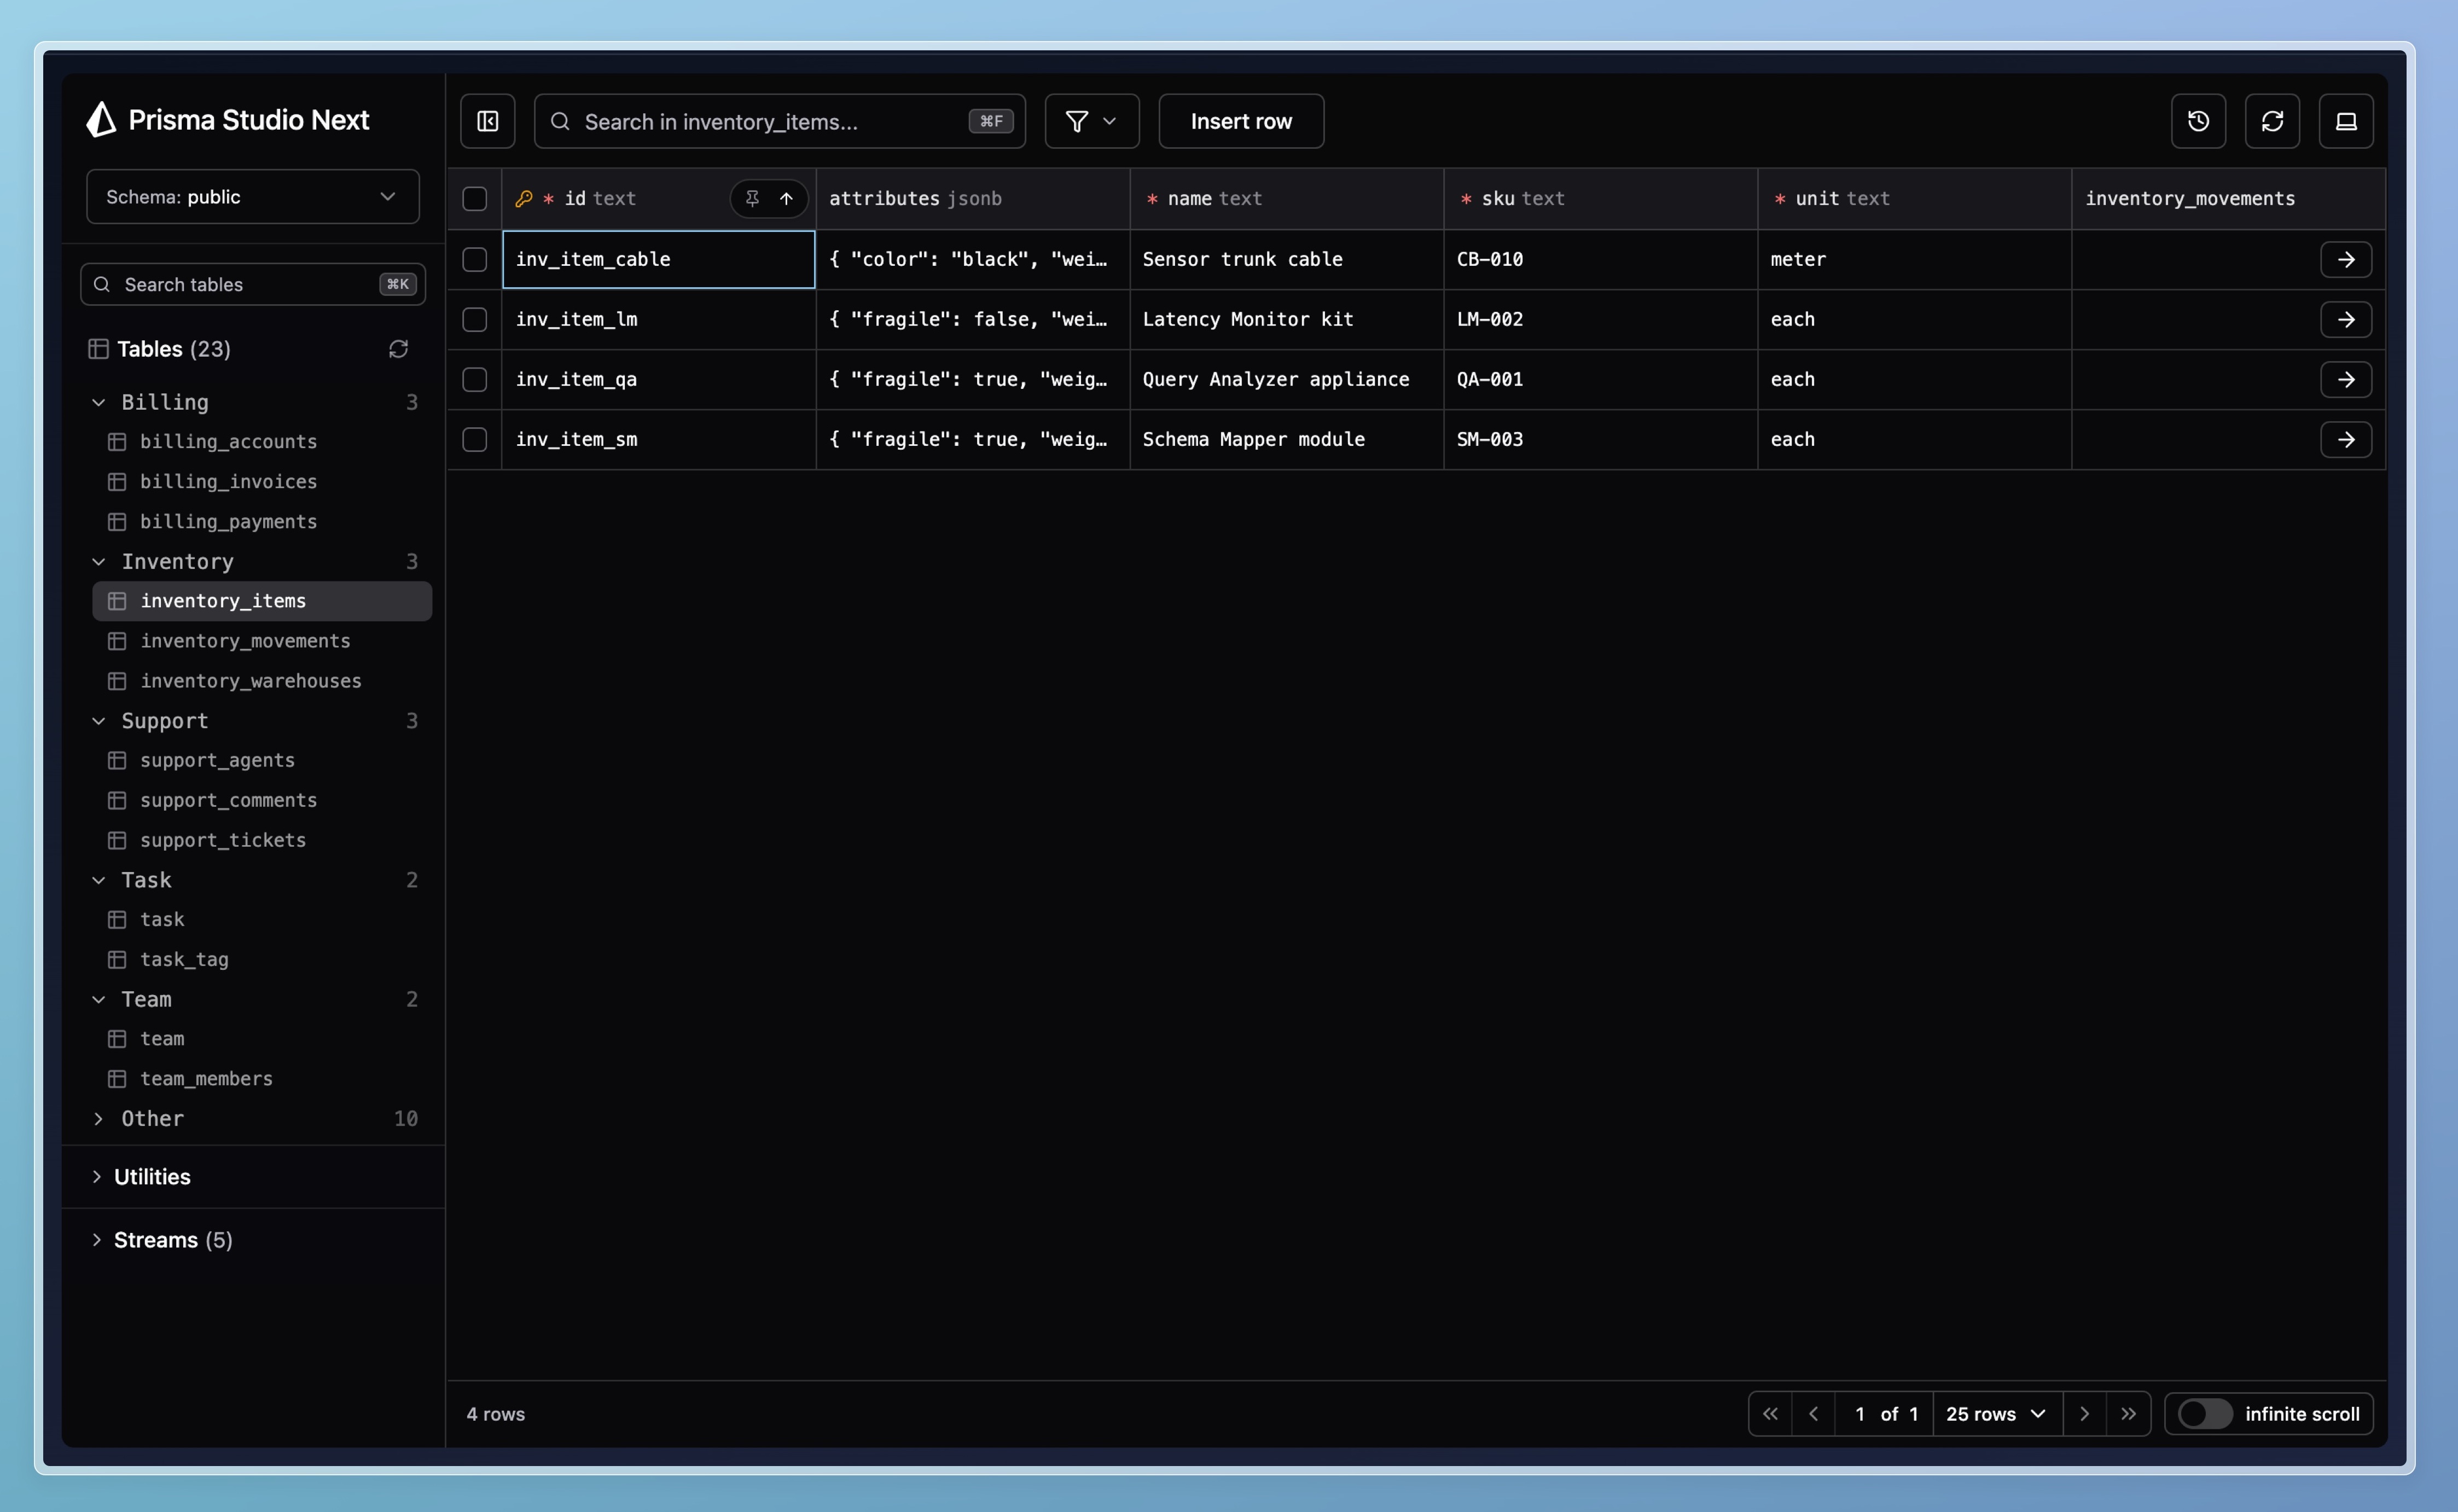Open the support_tickets table
This screenshot has width=2458, height=1512.
coord(262,840)
